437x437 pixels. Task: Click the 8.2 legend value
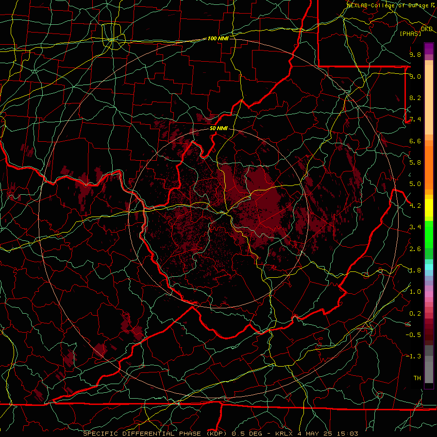point(415,98)
